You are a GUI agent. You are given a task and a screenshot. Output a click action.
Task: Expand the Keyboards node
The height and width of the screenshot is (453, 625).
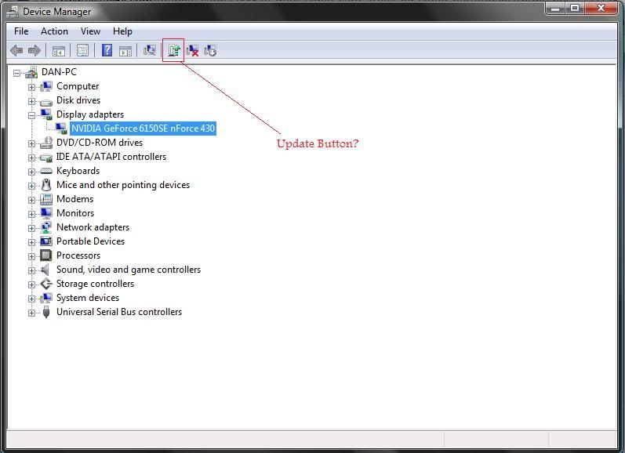(x=31, y=172)
